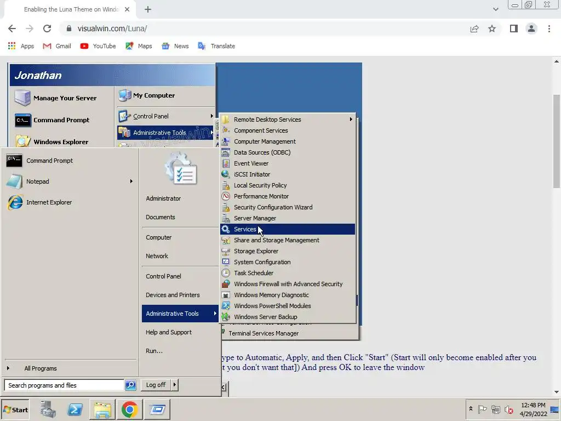Click the Windows Firewall brick wall icon

click(225, 284)
